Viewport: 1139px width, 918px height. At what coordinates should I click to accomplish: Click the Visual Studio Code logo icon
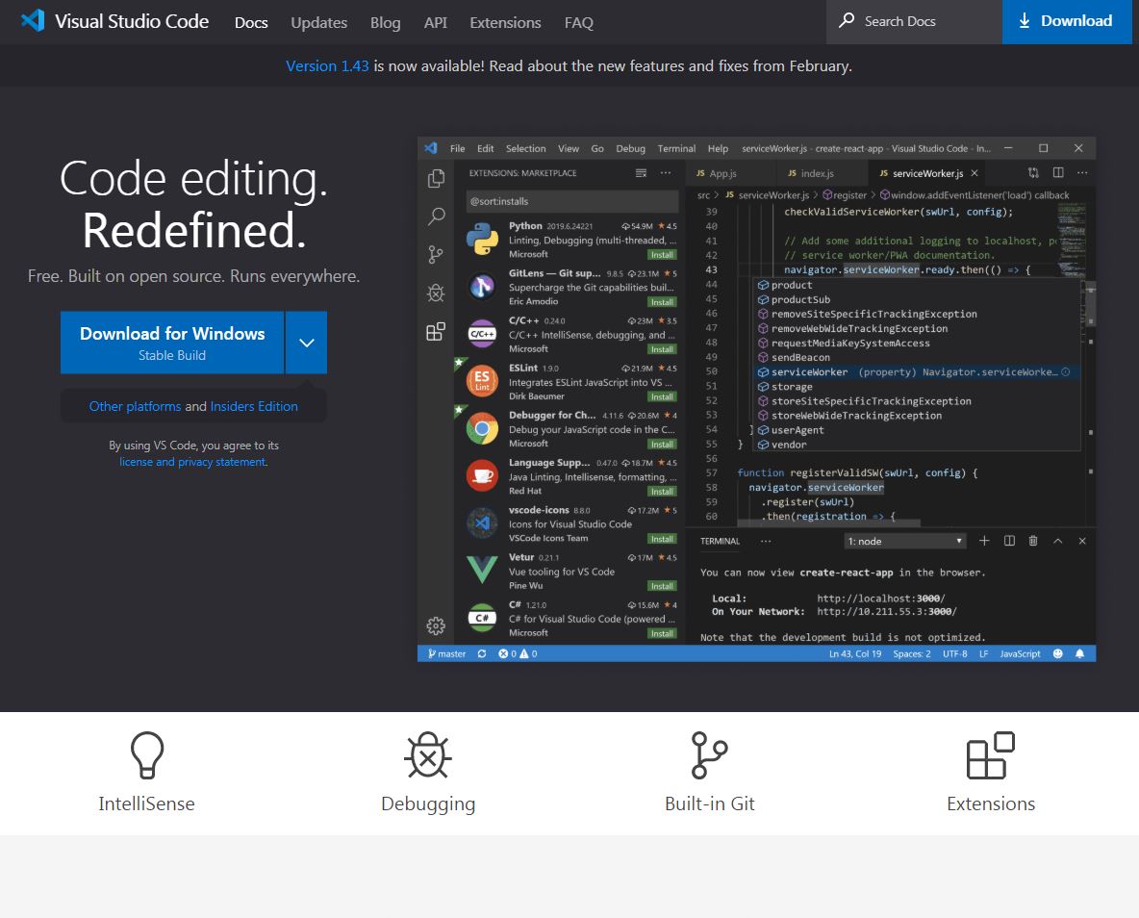(33, 21)
